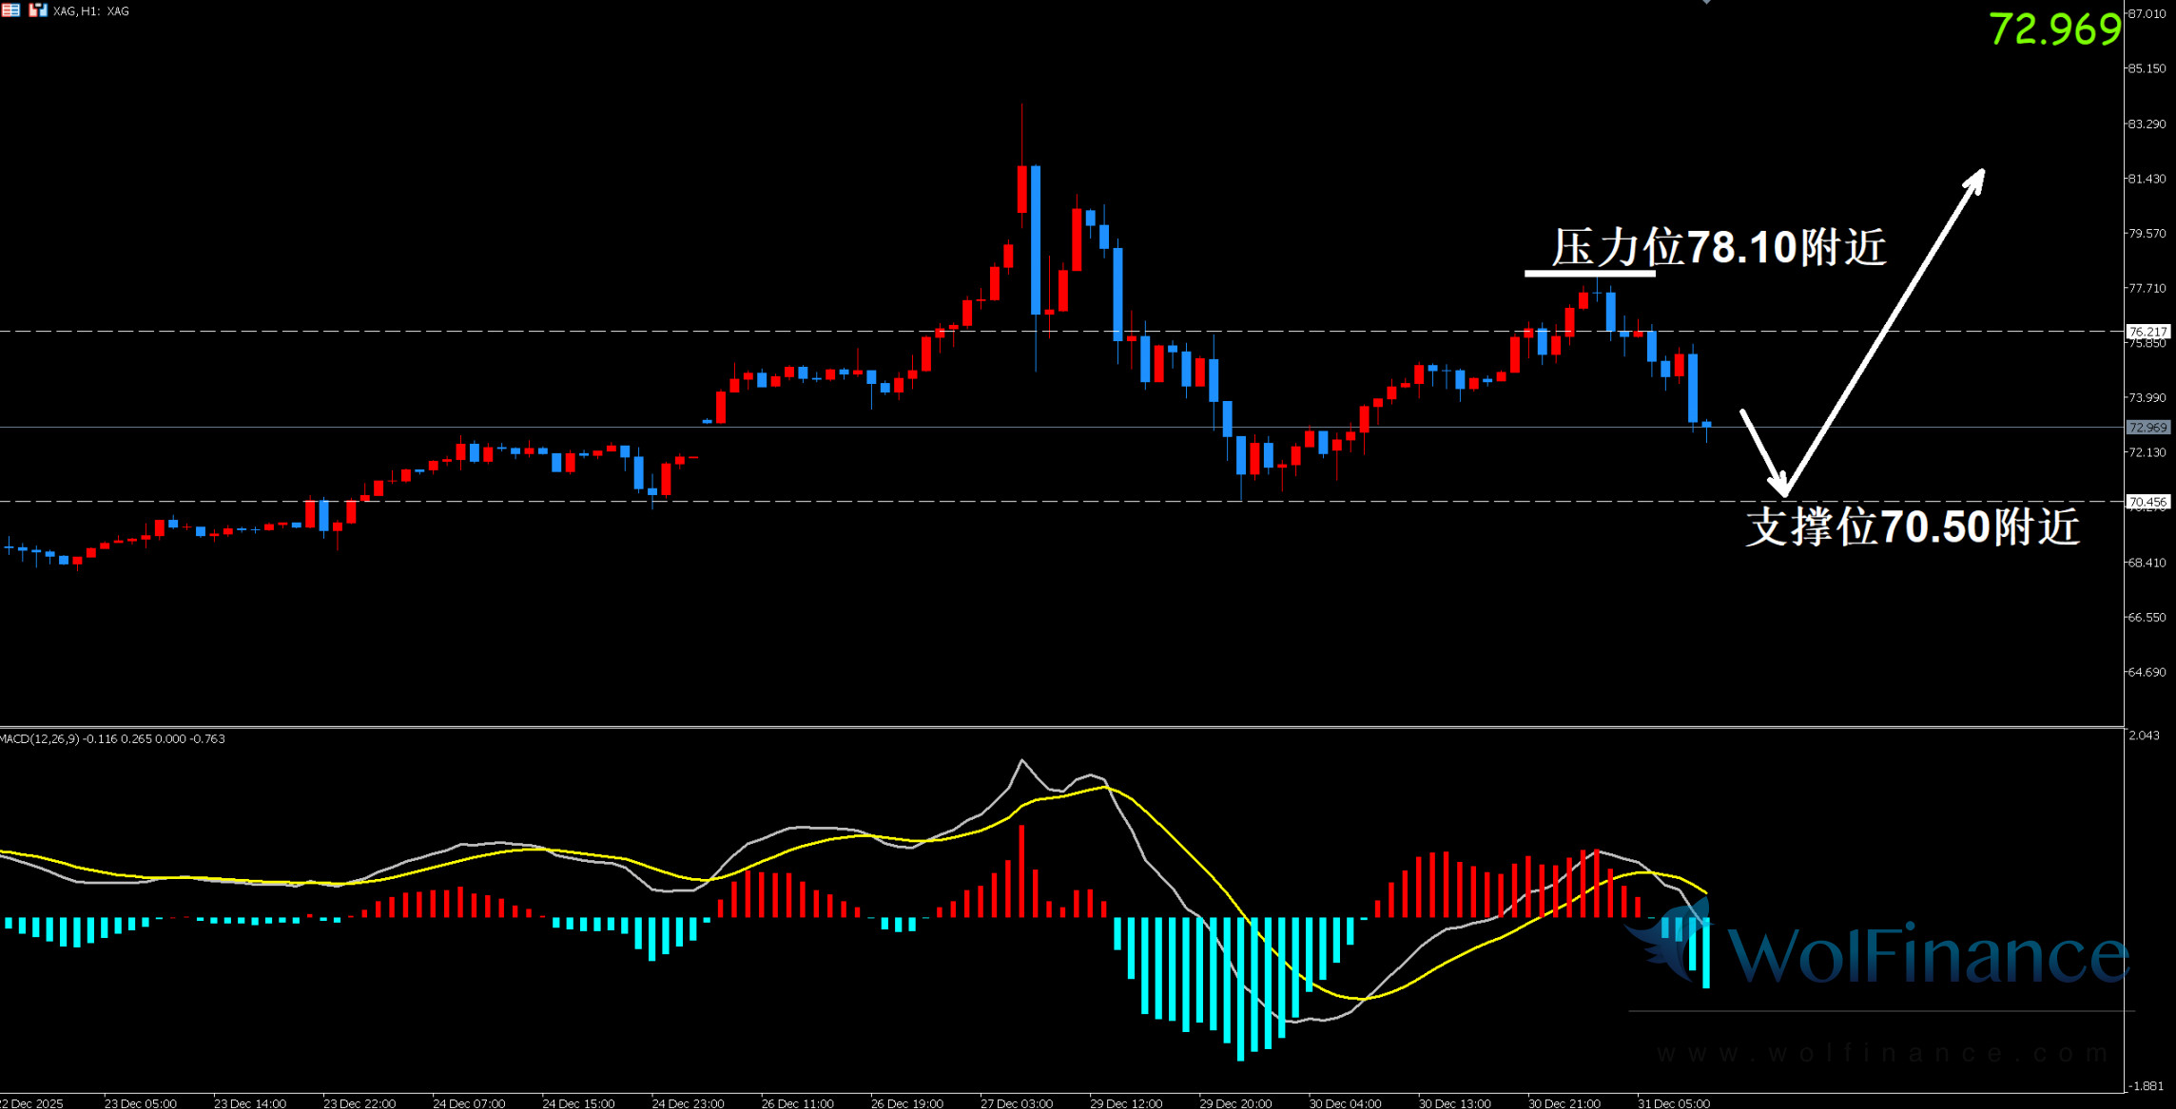Click the green 72.969 price display

2054,29
